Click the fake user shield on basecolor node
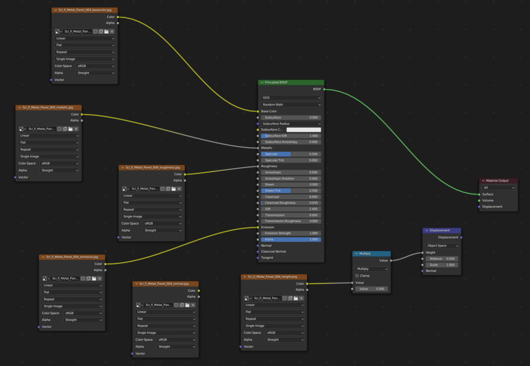The height and width of the screenshot is (366, 530). pyautogui.click(x=95, y=32)
